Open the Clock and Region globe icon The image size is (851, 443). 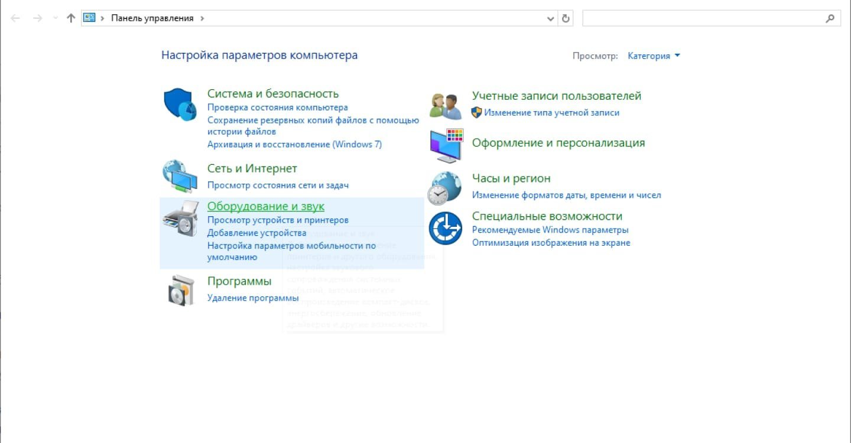click(x=444, y=188)
